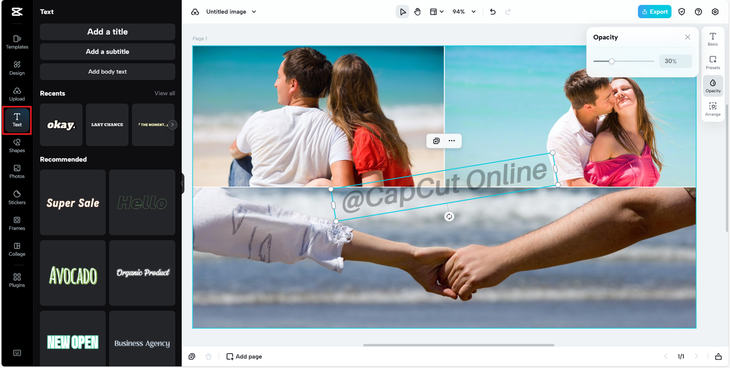Select THE MOMENT recent text style
730x368 pixels.
(x=153, y=124)
